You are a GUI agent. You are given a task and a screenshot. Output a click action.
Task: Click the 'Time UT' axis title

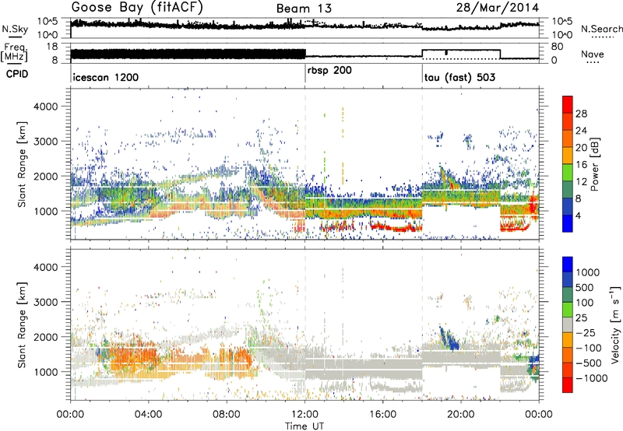tap(304, 426)
